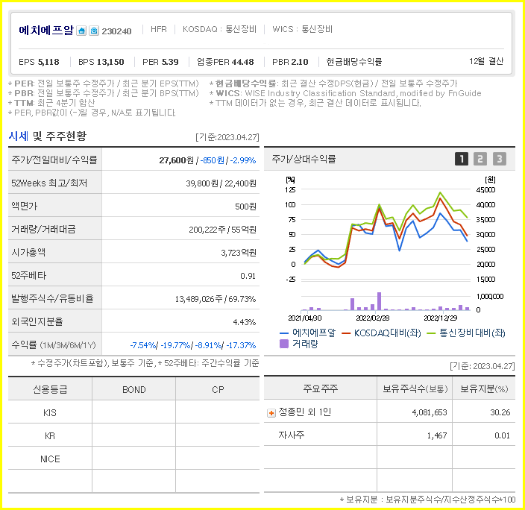Click the 3M return -19.77%
The image size is (525, 510).
[x=175, y=345]
